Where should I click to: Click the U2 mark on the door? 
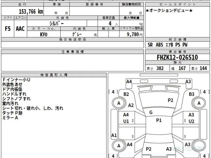pos(192,121)
